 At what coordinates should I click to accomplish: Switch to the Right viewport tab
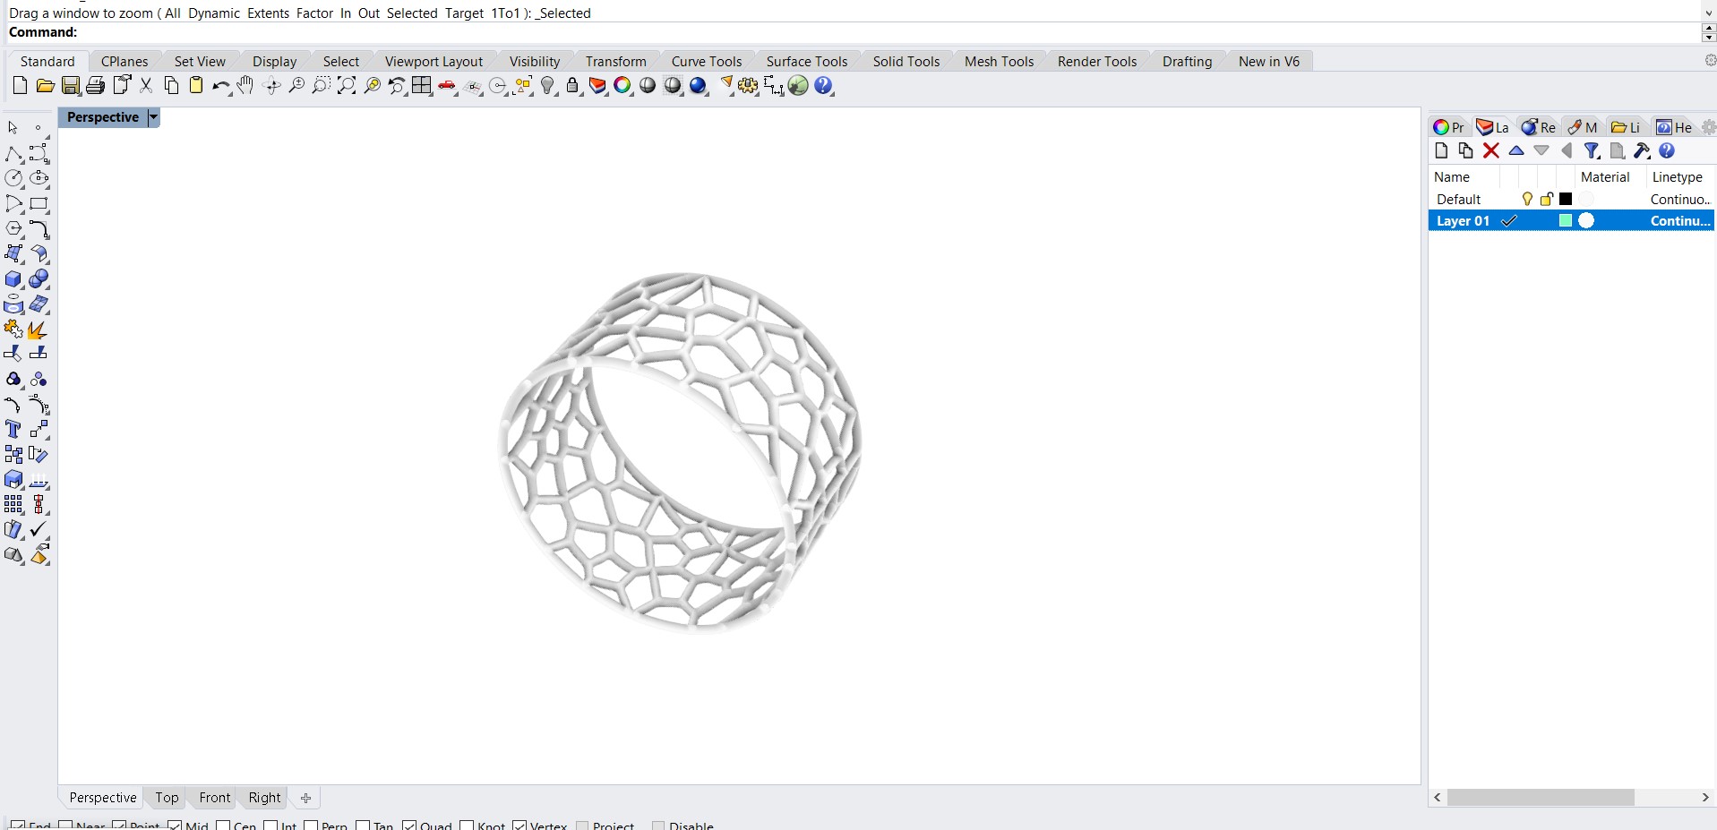click(x=264, y=797)
